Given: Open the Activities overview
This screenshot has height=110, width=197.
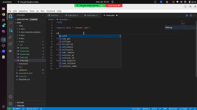Looking at the screenshot, I should (x=7, y=2).
